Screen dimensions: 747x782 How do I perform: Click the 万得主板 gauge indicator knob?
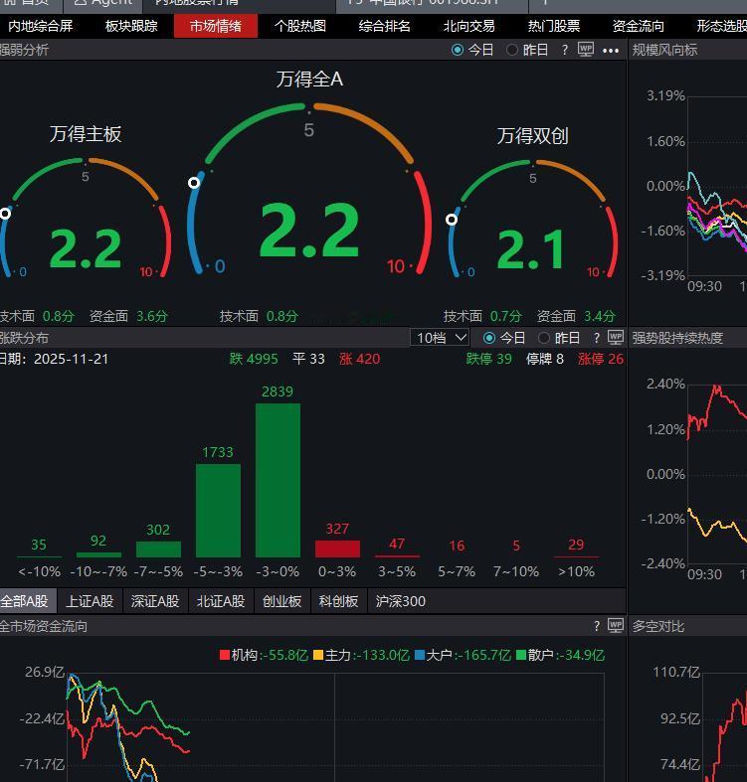pyautogui.click(x=5, y=214)
